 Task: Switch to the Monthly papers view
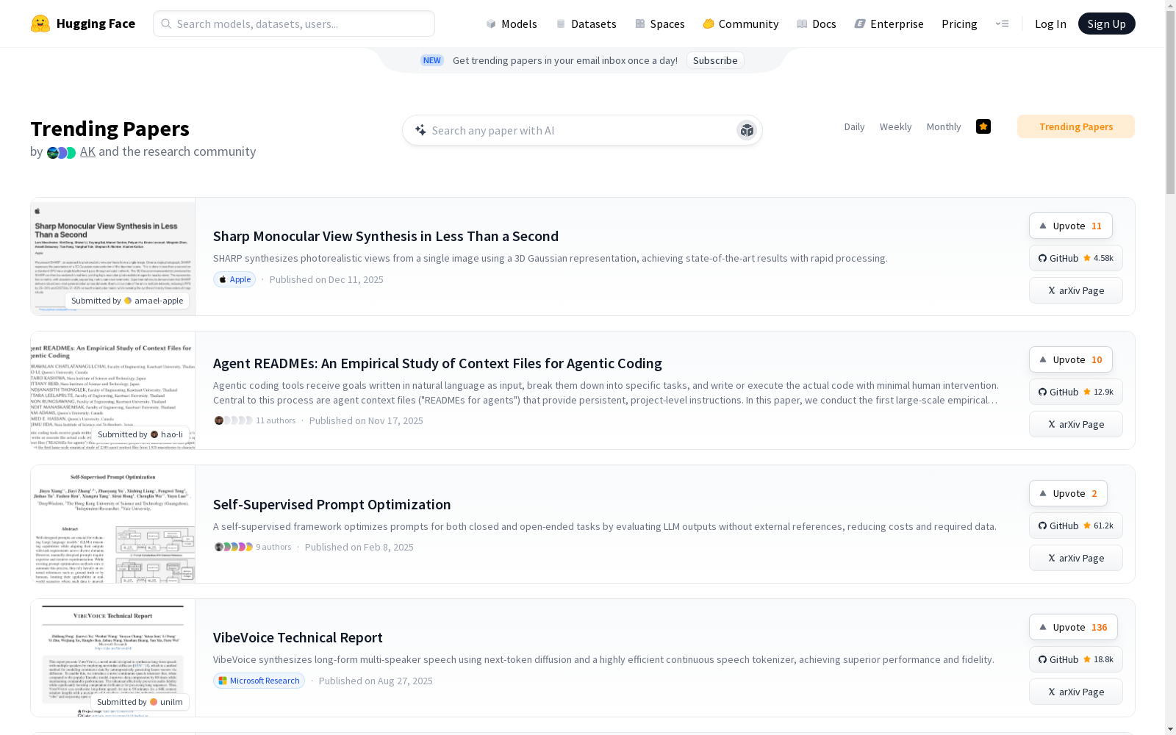click(x=943, y=126)
